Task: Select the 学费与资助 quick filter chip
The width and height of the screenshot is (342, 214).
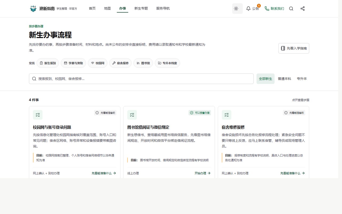Action: (73, 63)
